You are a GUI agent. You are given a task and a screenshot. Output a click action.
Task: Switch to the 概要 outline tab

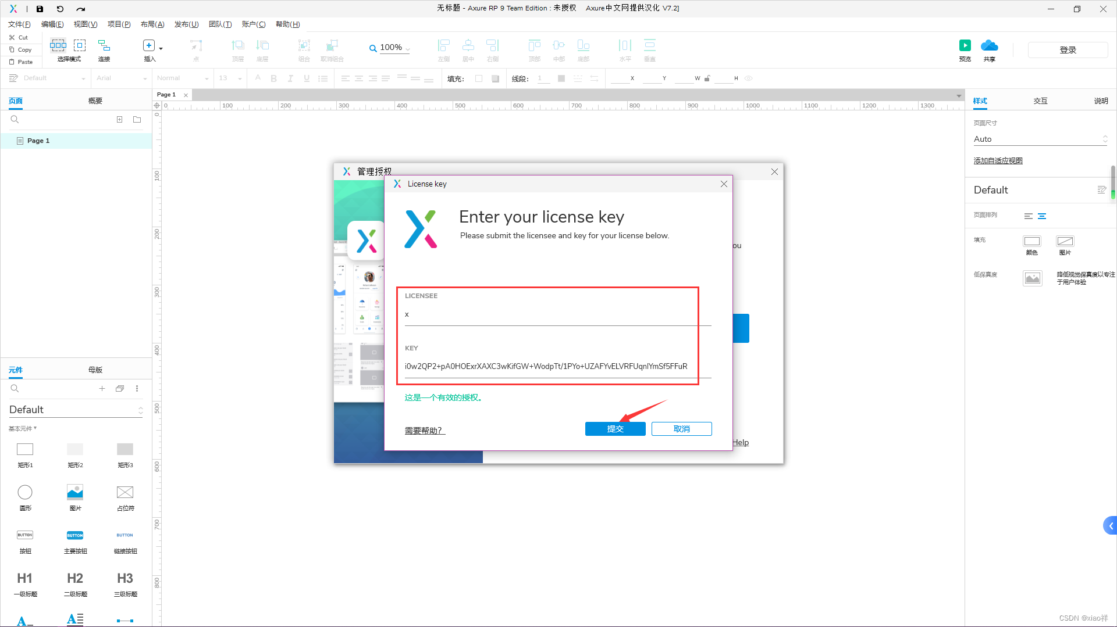95,101
